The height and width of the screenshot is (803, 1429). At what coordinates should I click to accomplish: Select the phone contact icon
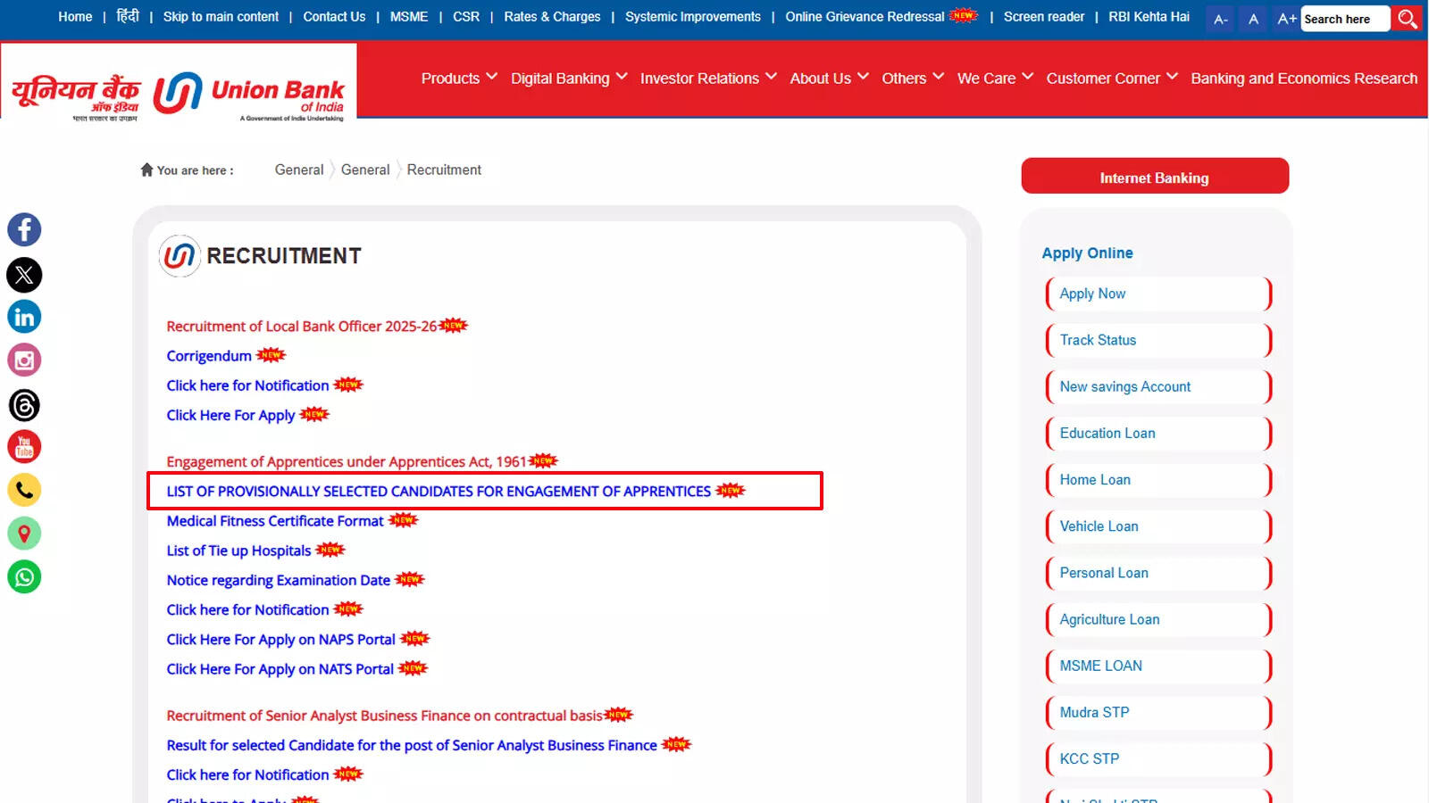[24, 490]
